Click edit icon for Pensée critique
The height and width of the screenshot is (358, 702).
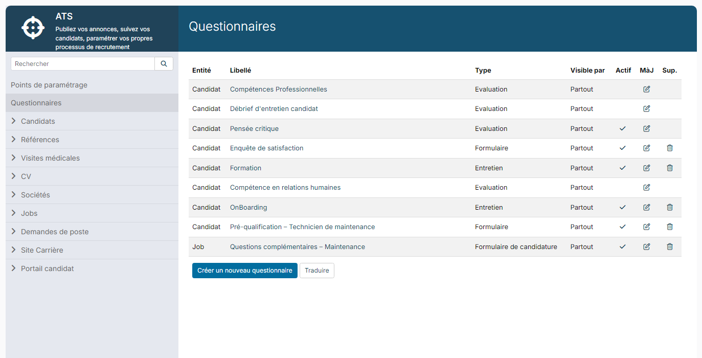pos(647,129)
